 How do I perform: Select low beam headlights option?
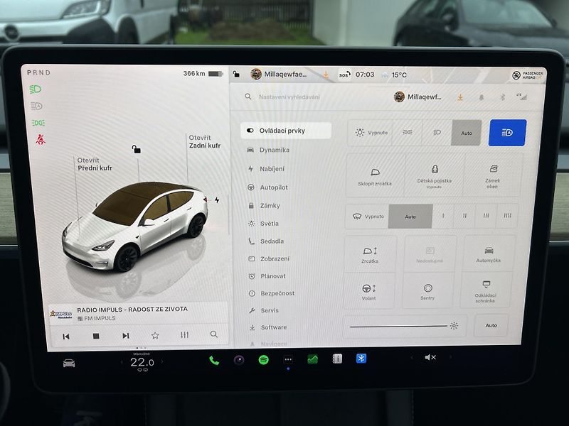point(437,133)
